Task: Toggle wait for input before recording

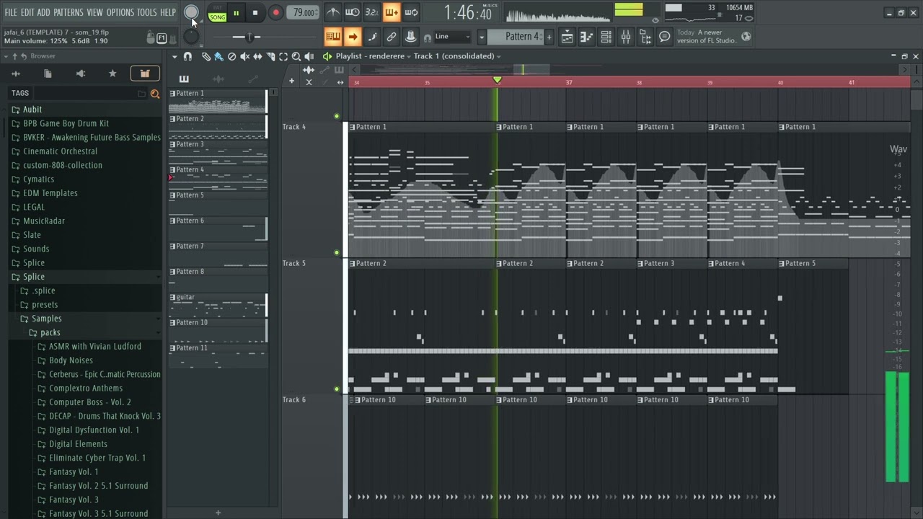Action: point(352,12)
